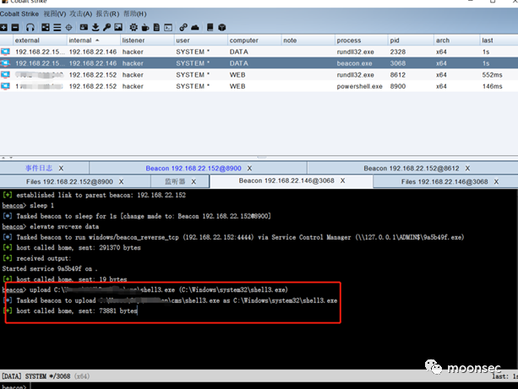Close the Beacon 192.168.22.146@3068 tab

coord(342,181)
